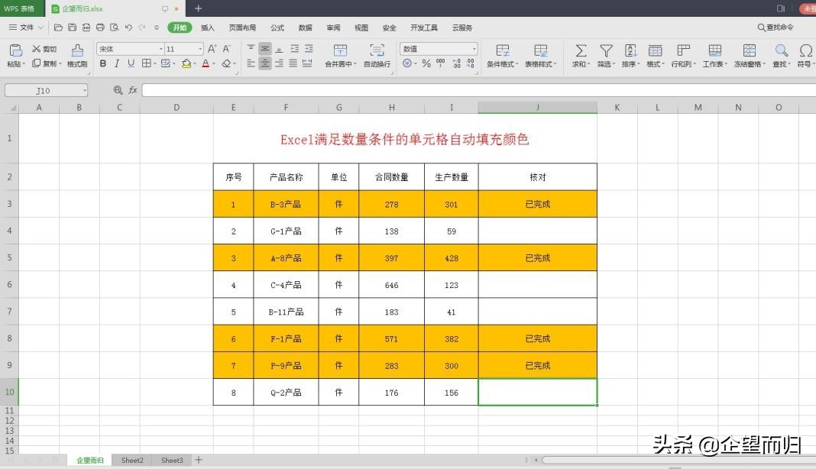Screen dimensions: 816x469
Task: Click the Wrap Text (自动换行) icon
Action: 377,50
